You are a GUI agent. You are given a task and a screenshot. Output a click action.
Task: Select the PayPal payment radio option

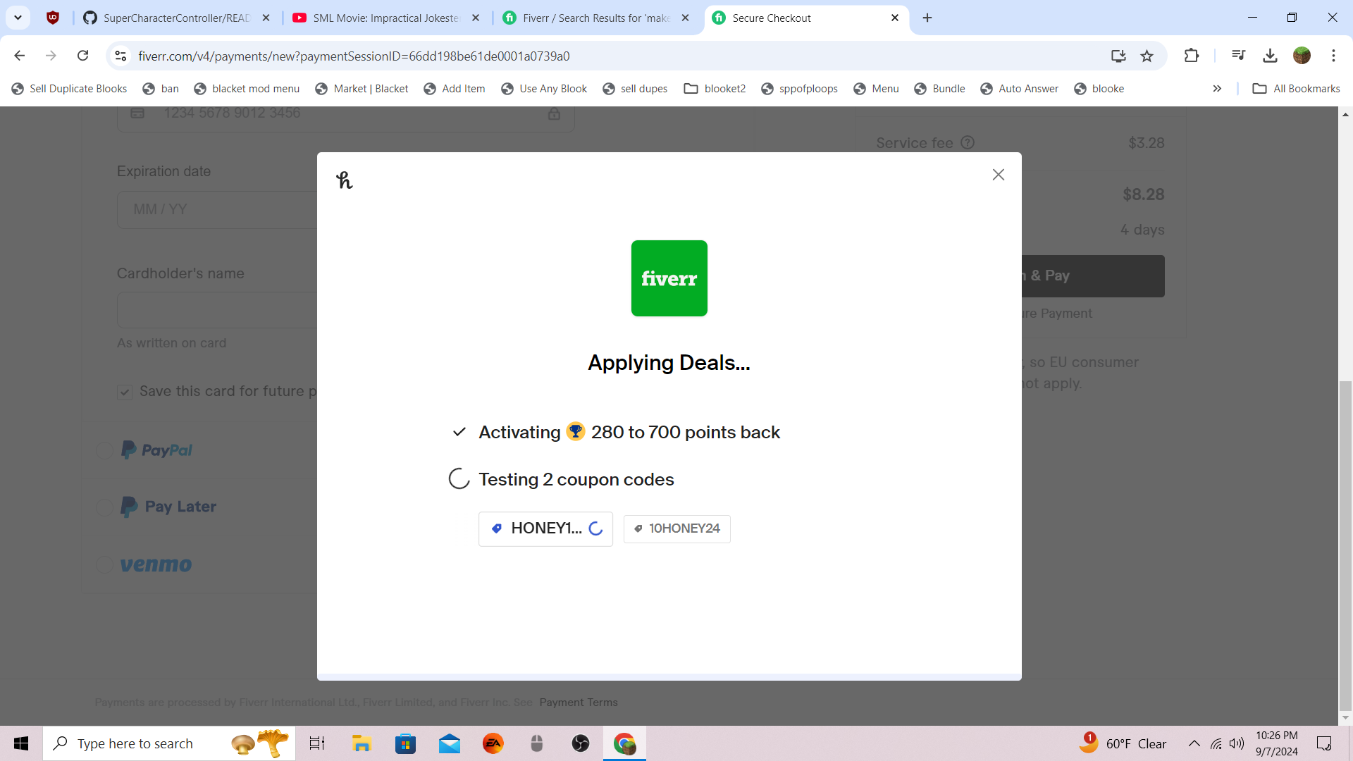(104, 450)
